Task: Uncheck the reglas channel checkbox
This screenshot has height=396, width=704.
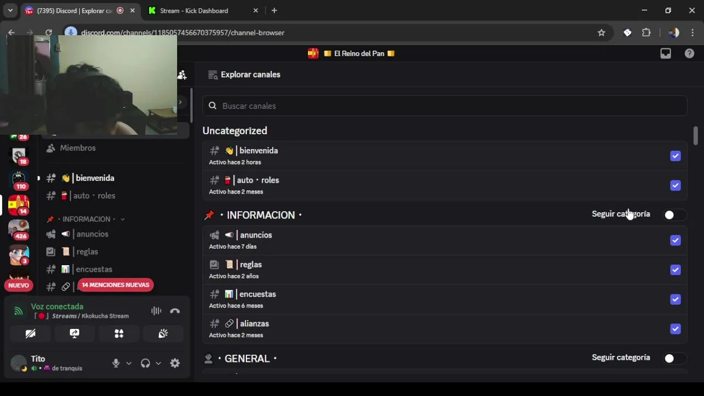Action: [675, 270]
